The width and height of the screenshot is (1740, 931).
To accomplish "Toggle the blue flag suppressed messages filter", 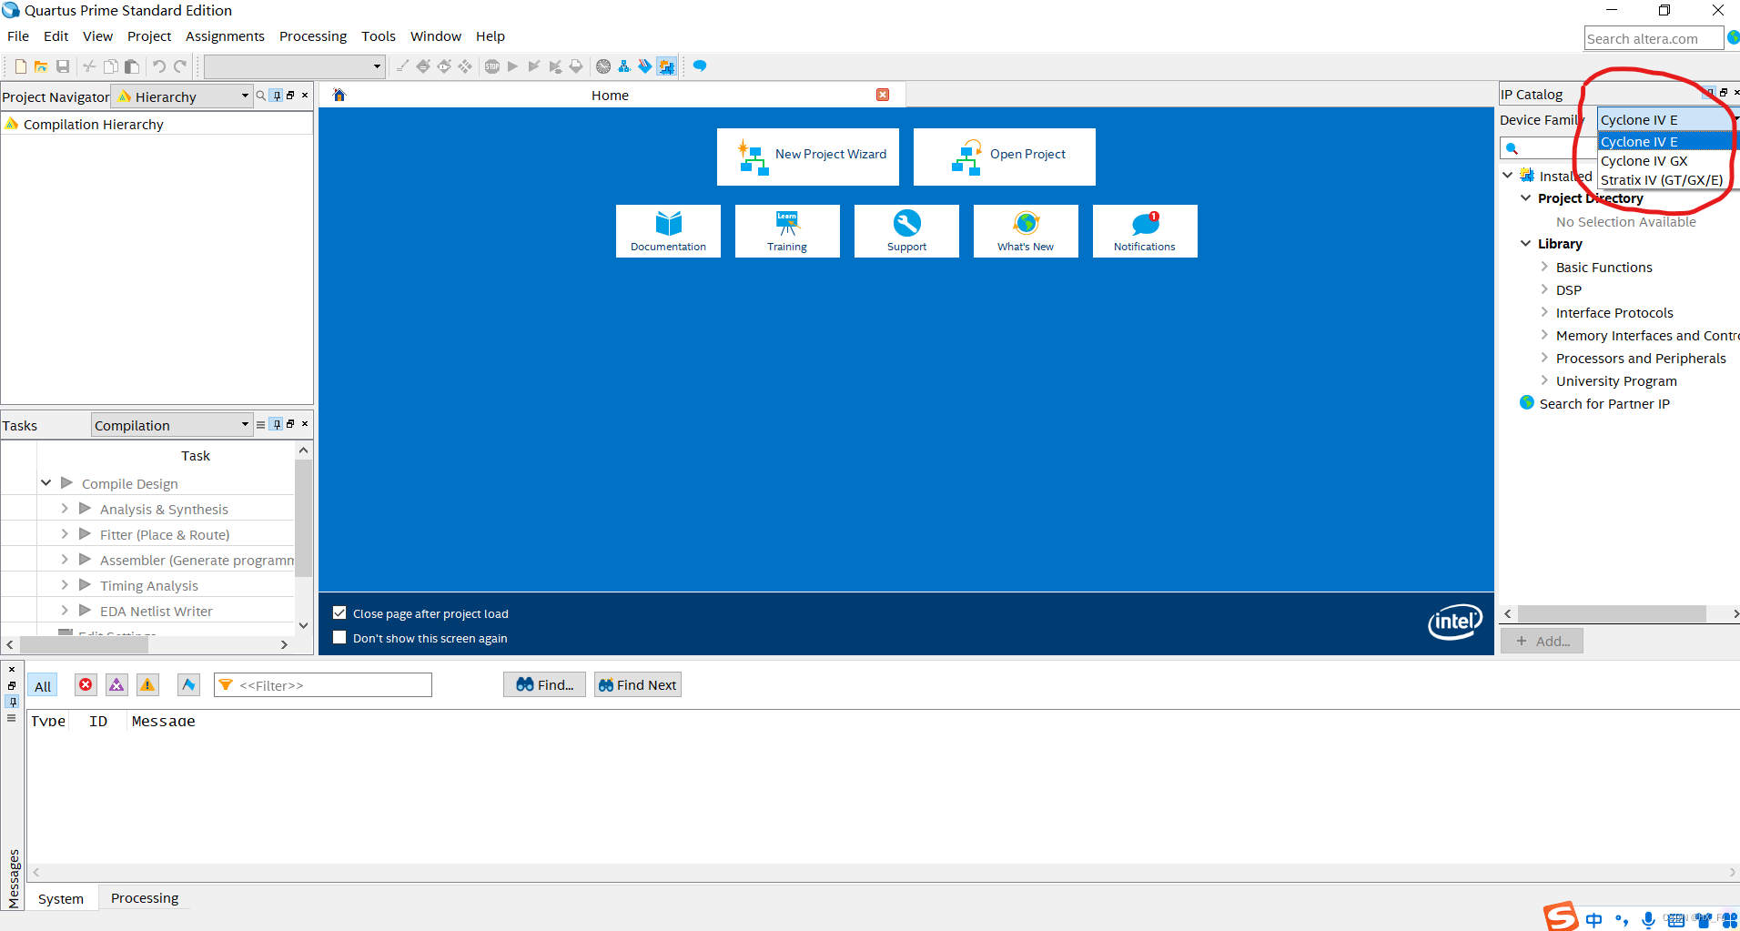I will click(x=188, y=684).
